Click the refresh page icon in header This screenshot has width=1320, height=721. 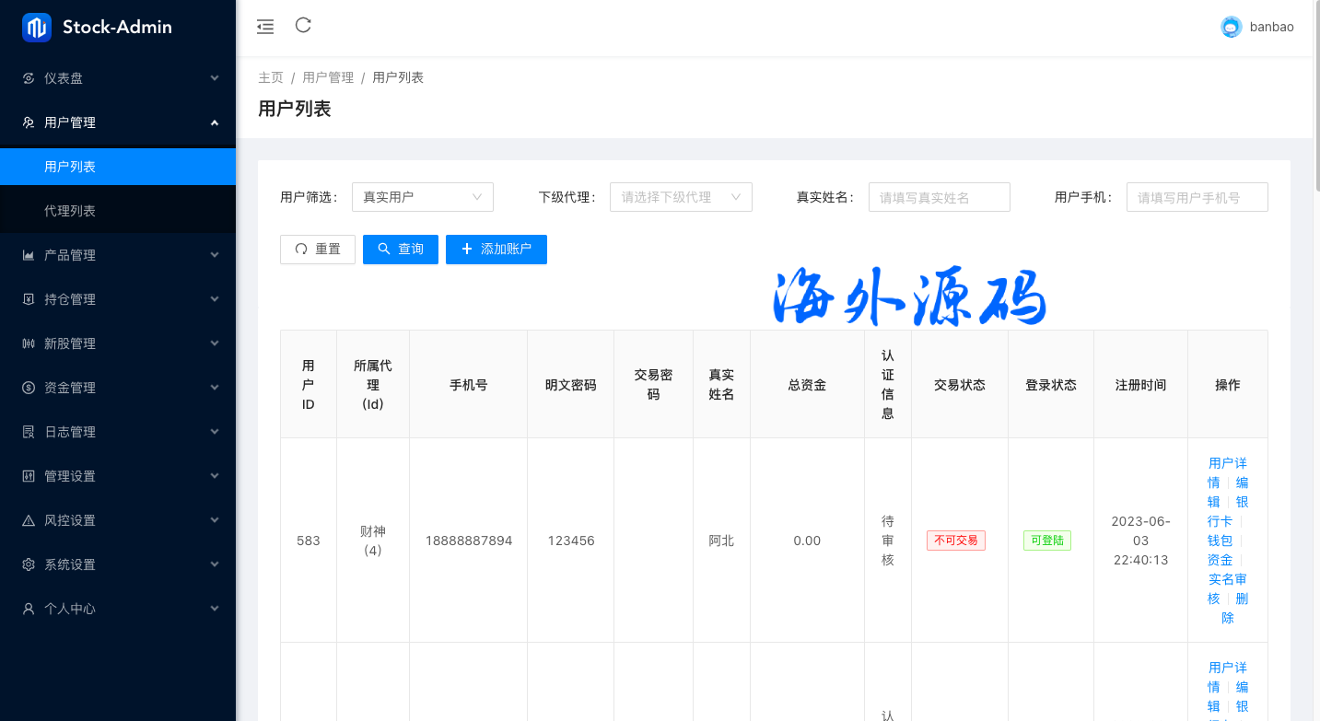pos(303,26)
